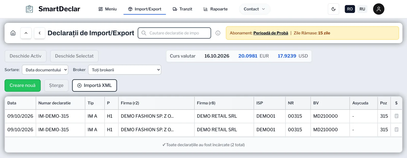Image resolution: width=407 pixels, height=158 pixels.
Task: Click DEMO FASHION SP. Z O... in second row
Action: [x=147, y=130]
